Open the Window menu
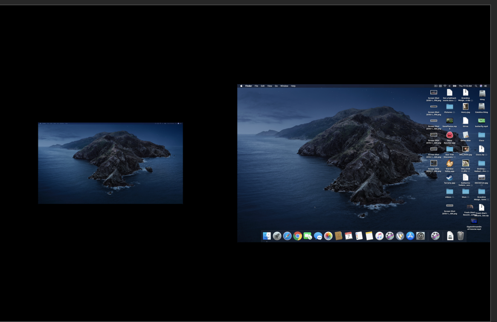 point(284,86)
